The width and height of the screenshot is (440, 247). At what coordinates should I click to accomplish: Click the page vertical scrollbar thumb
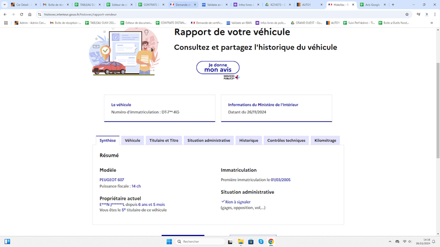click(x=438, y=111)
